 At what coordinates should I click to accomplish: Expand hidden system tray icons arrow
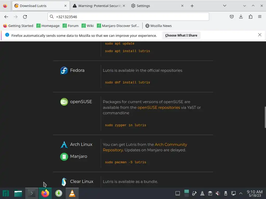click(241, 193)
